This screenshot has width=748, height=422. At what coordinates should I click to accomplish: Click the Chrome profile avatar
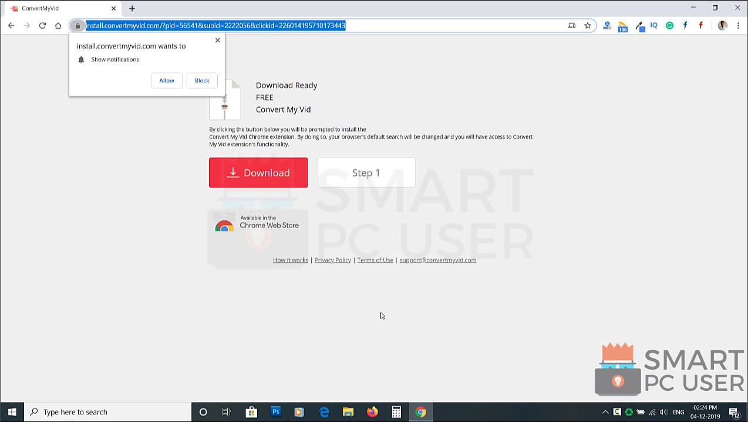(x=722, y=25)
